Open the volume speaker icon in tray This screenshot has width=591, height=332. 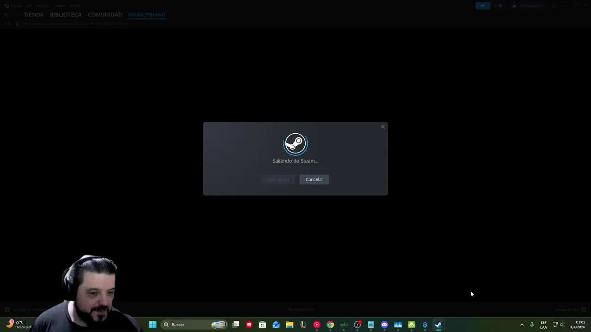point(562,325)
